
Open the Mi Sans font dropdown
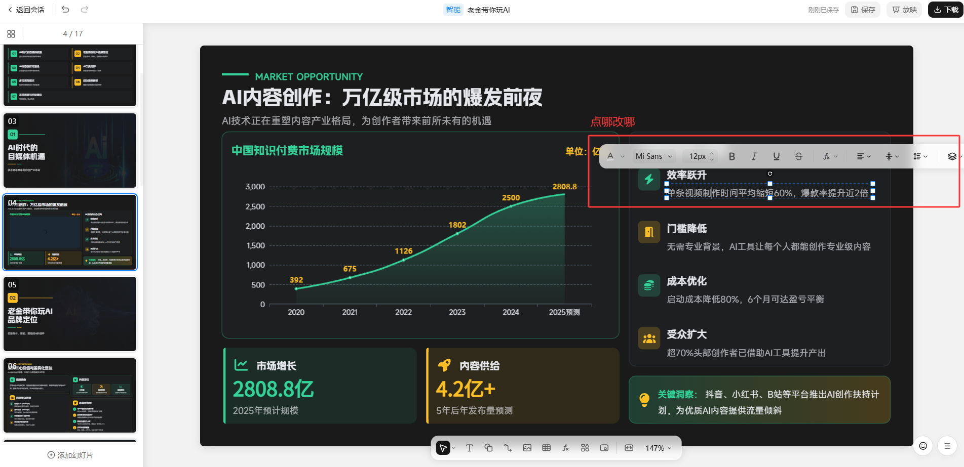point(654,156)
